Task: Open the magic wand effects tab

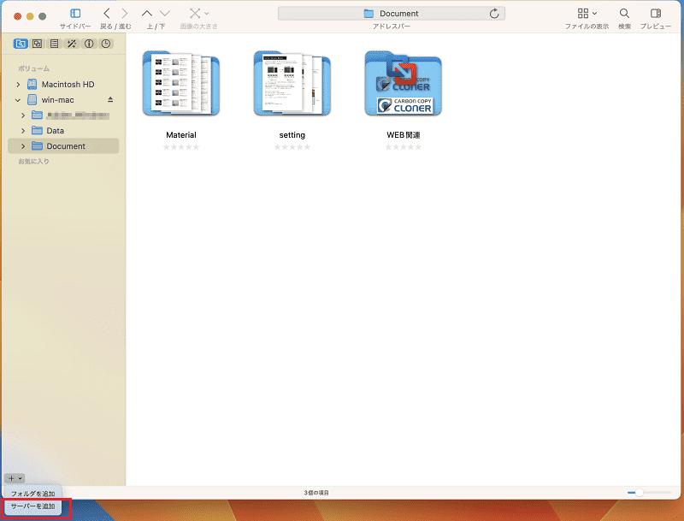Action: 72,44
